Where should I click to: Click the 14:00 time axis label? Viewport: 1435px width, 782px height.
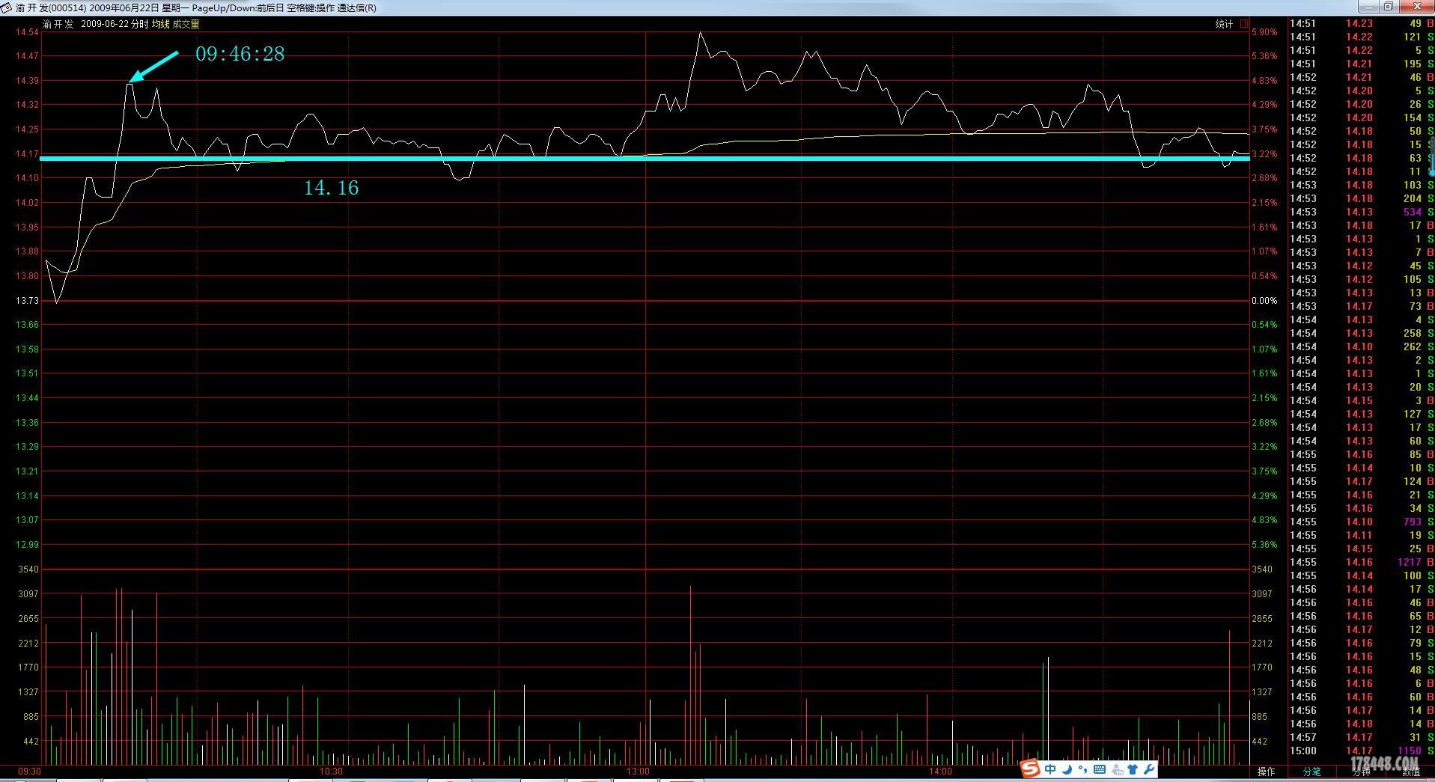pos(940,771)
